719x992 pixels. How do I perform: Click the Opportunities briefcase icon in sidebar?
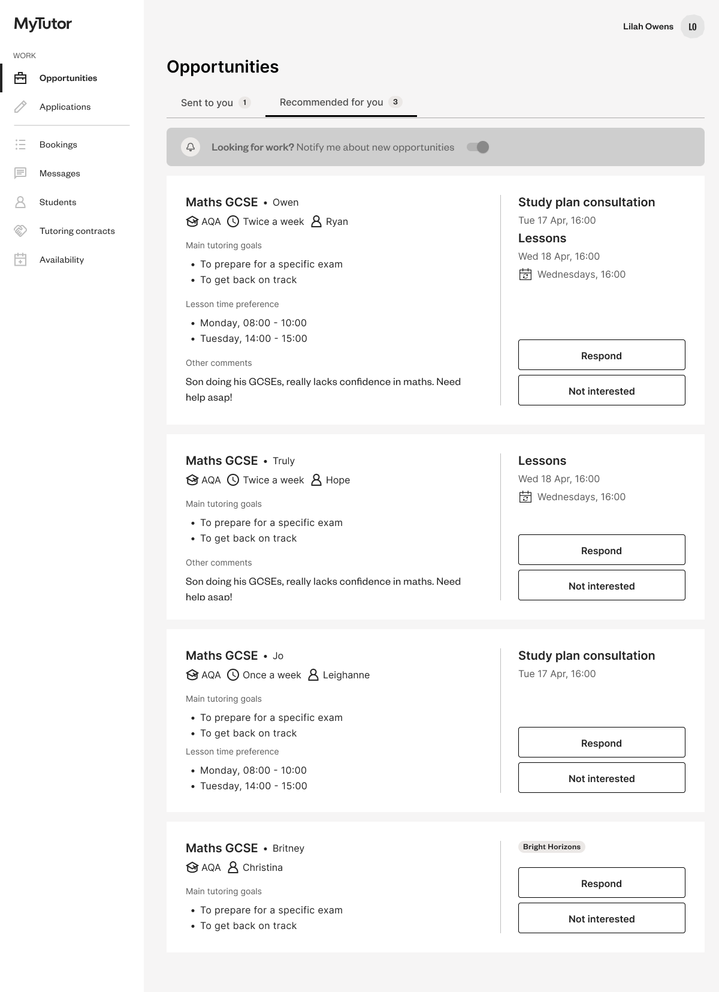tap(20, 78)
